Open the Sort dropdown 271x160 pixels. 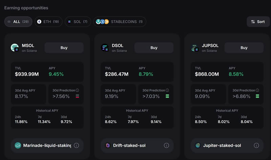pos(258,22)
